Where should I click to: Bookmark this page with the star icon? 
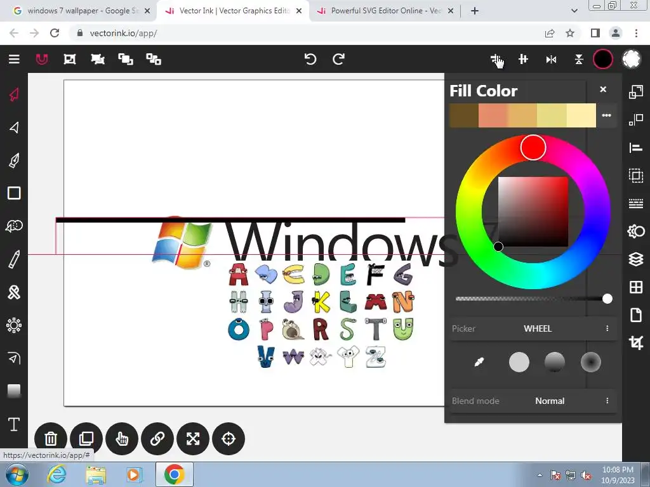click(570, 33)
